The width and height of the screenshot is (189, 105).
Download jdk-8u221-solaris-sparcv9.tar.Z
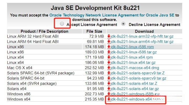point(137,73)
